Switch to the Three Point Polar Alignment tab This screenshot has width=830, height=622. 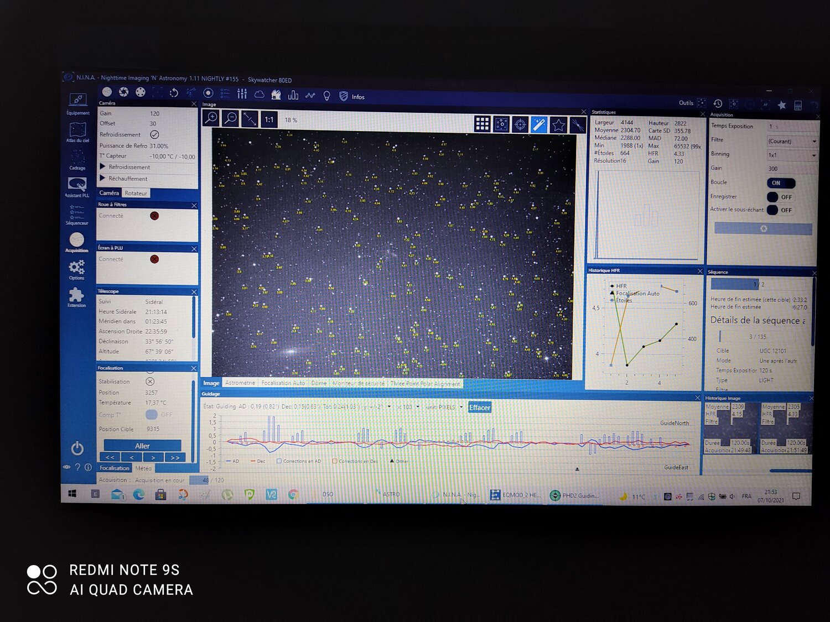pos(425,384)
